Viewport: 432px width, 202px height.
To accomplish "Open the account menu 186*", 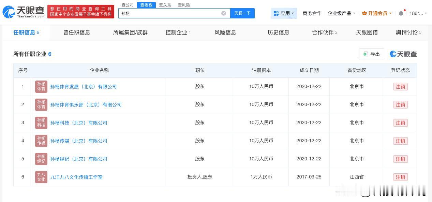I will tap(418, 13).
